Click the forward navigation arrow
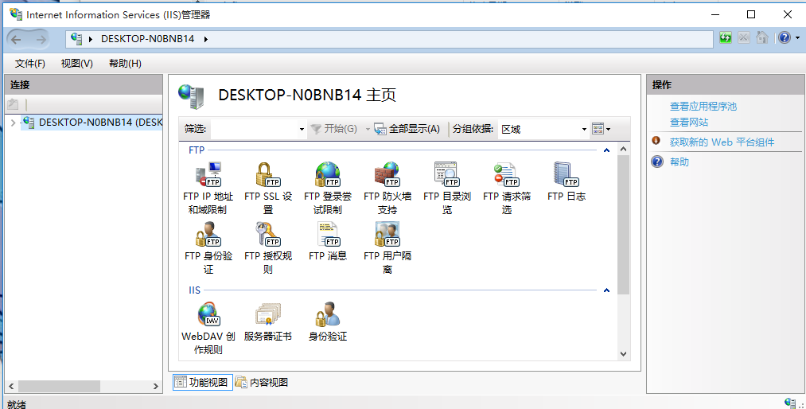 coord(41,39)
